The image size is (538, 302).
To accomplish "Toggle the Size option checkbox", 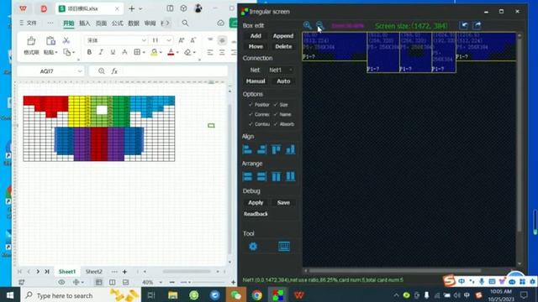I will click(x=275, y=104).
